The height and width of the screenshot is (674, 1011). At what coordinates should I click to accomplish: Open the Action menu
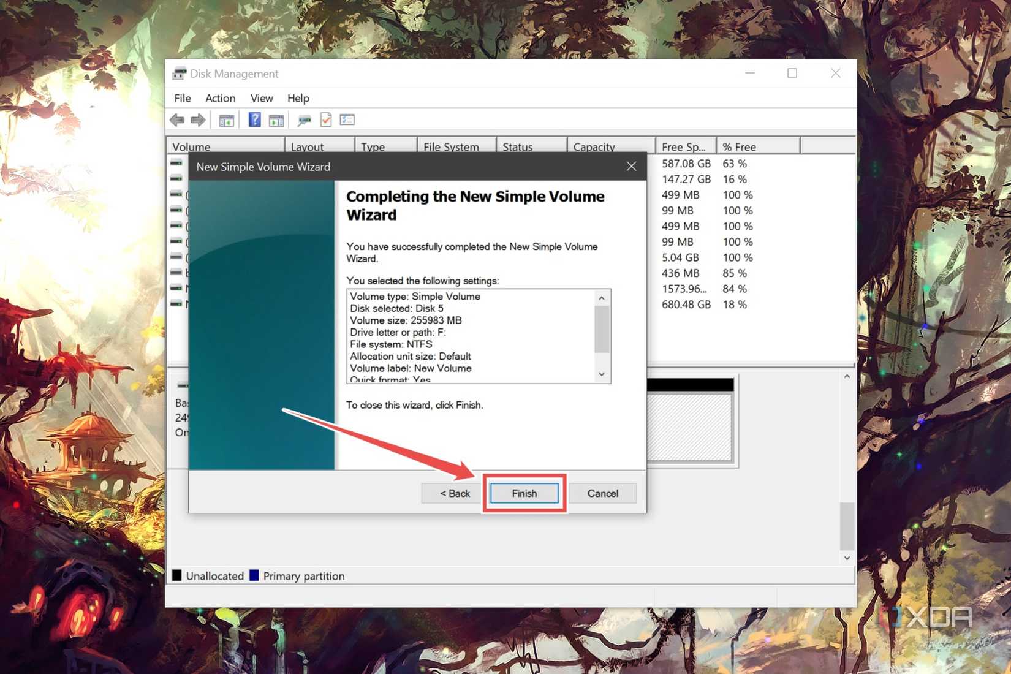point(220,98)
